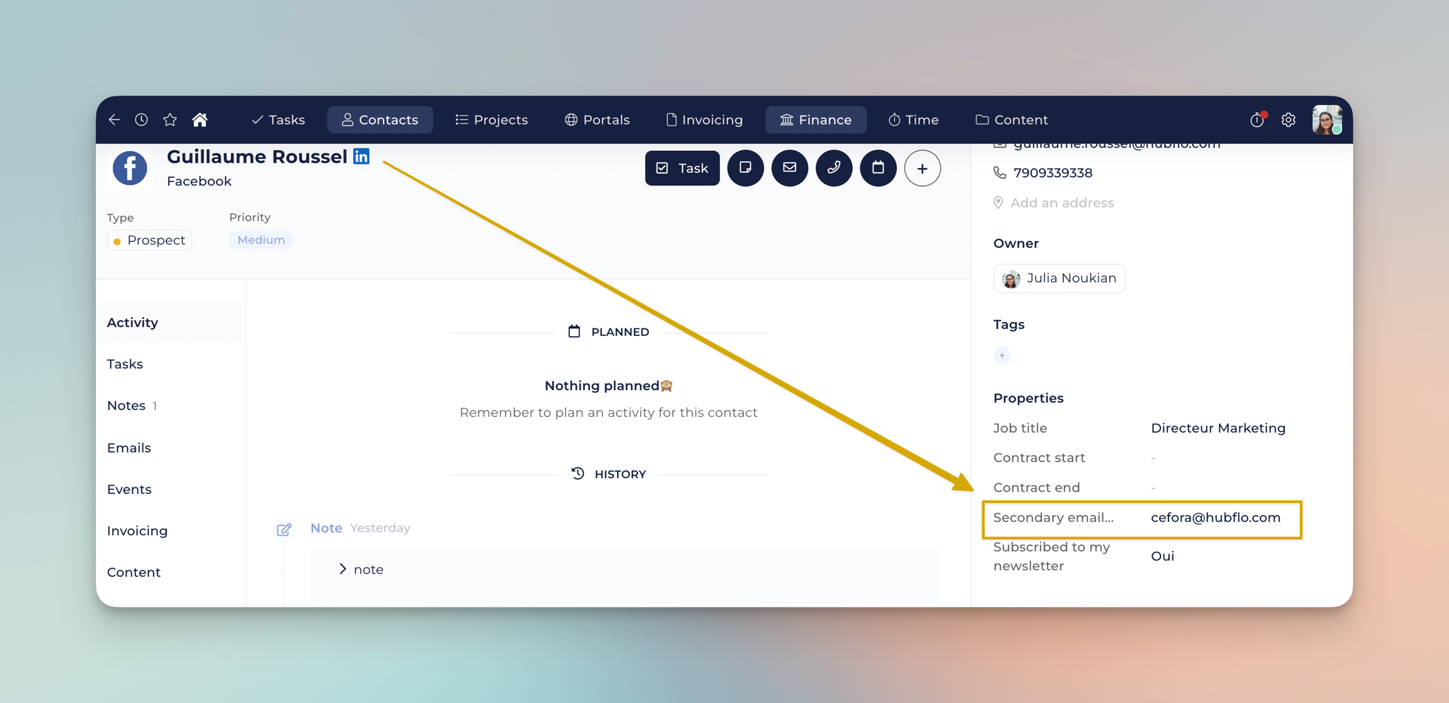
Task: Click the back arrow icon
Action: click(x=114, y=119)
